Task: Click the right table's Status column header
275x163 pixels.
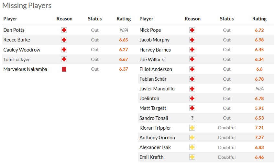Action: 226,19
